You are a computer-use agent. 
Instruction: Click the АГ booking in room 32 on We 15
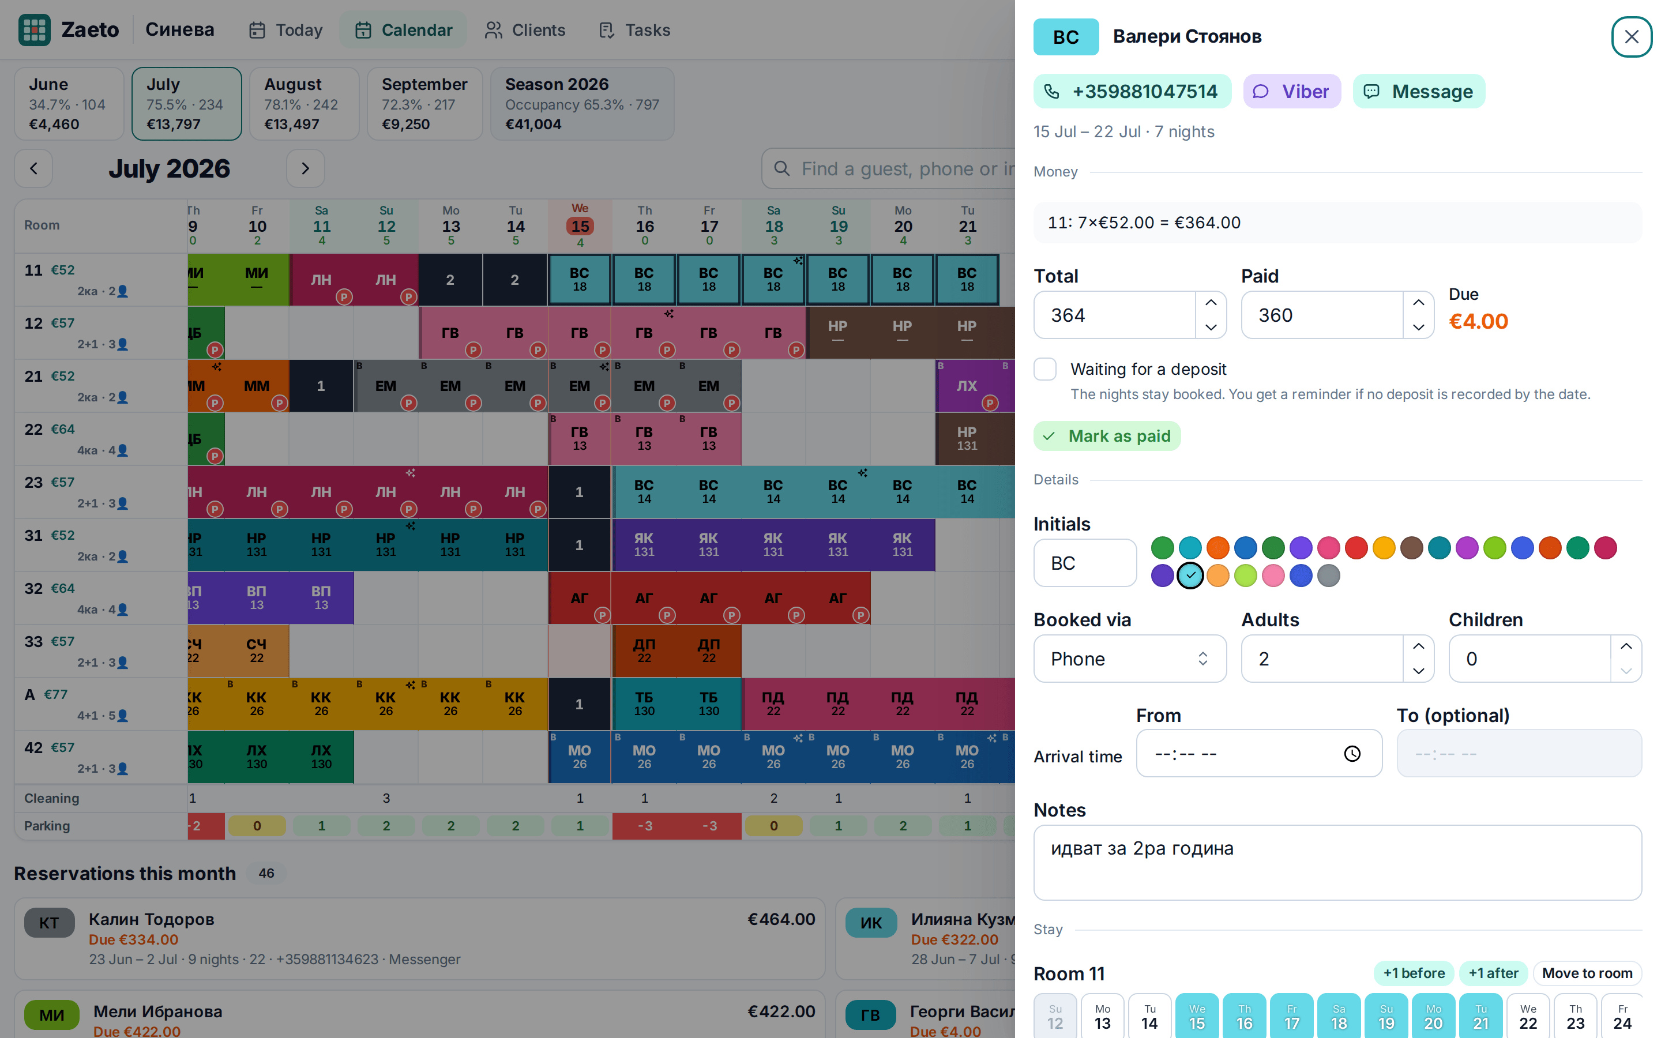[x=579, y=598]
